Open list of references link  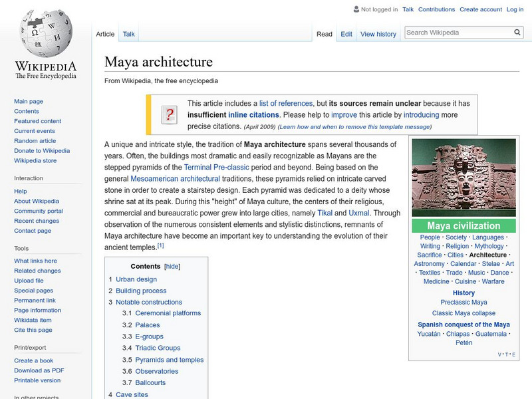(286, 103)
